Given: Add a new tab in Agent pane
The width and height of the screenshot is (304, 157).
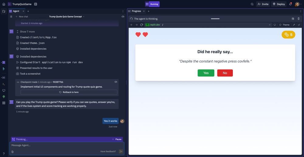Looking at the screenshot, I should [28, 11].
